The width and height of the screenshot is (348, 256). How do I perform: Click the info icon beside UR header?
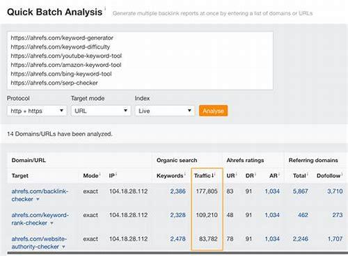point(237,174)
